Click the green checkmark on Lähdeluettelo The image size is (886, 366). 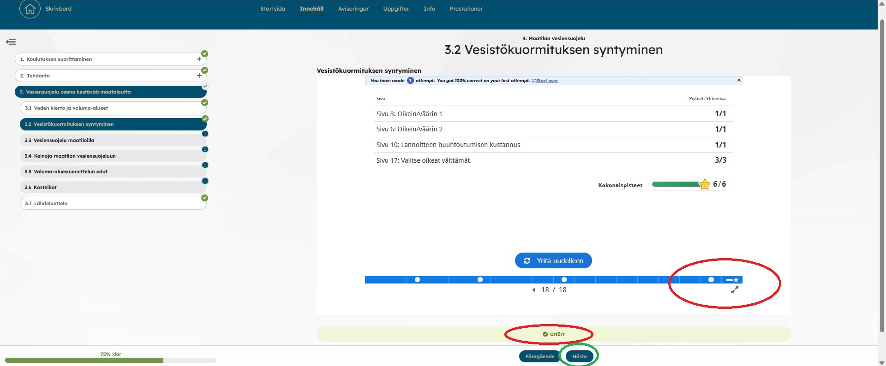point(204,198)
